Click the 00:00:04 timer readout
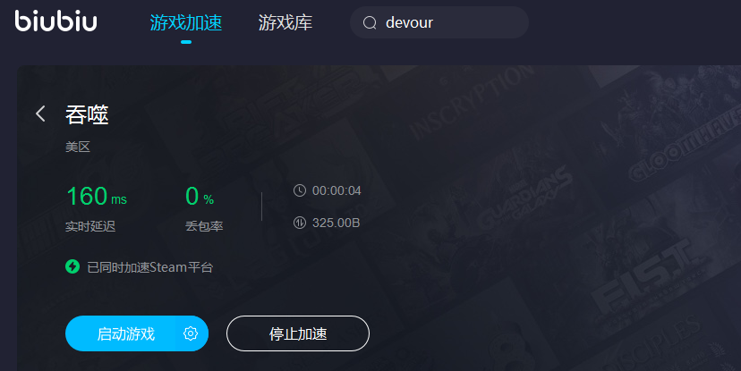This screenshot has width=741, height=371. (x=336, y=190)
